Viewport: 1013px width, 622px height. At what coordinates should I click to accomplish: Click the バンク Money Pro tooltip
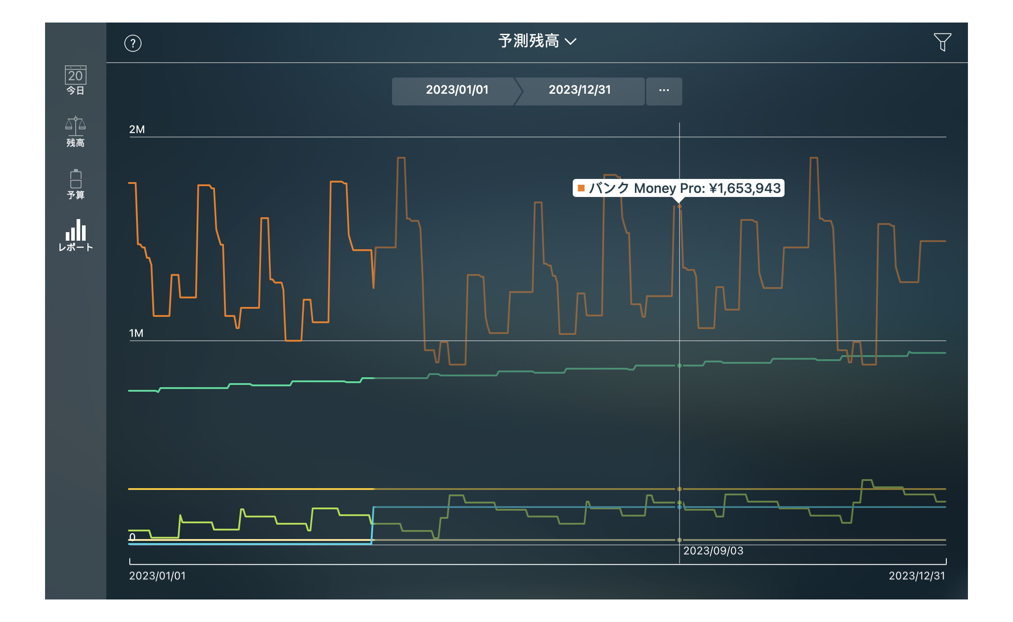coord(678,188)
